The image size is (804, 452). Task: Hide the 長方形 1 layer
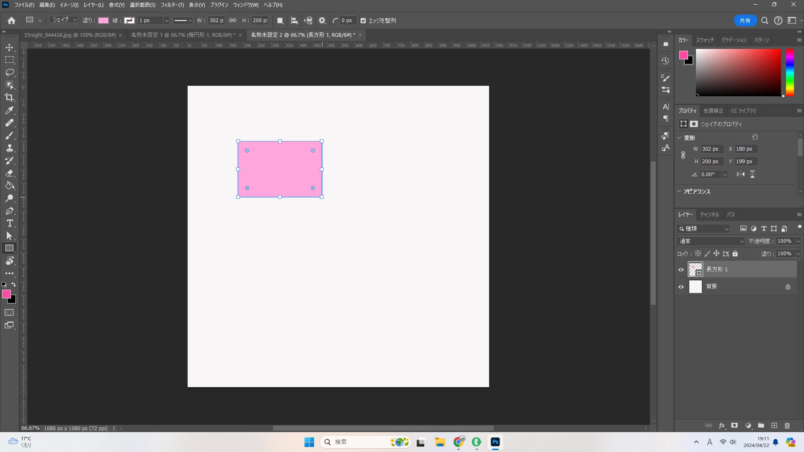681,270
